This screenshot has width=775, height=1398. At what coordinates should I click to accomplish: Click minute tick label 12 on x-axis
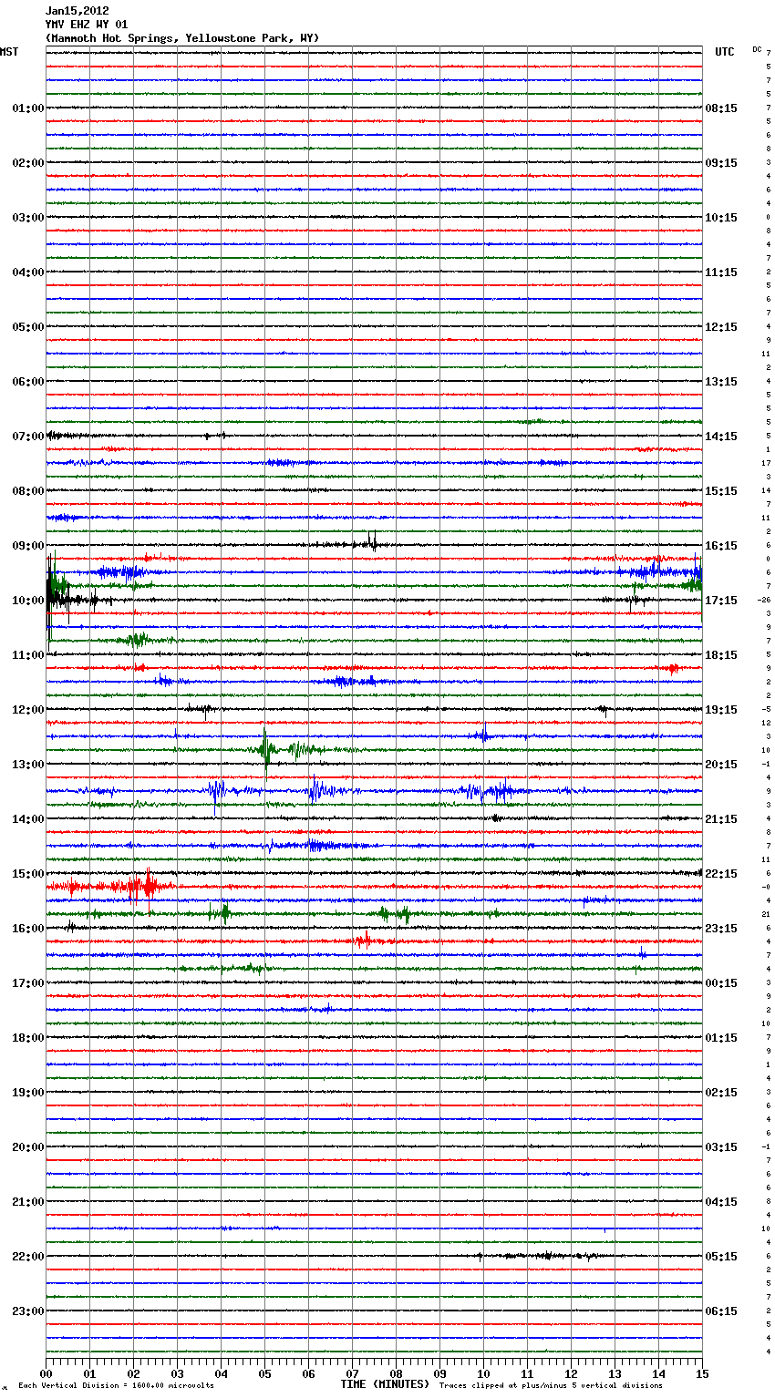[x=571, y=1373]
